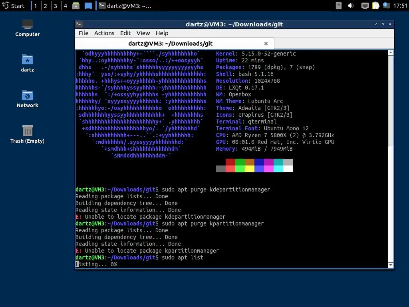409x307 pixels.
Task: Open the network monitor tray icon
Action: point(365,6)
